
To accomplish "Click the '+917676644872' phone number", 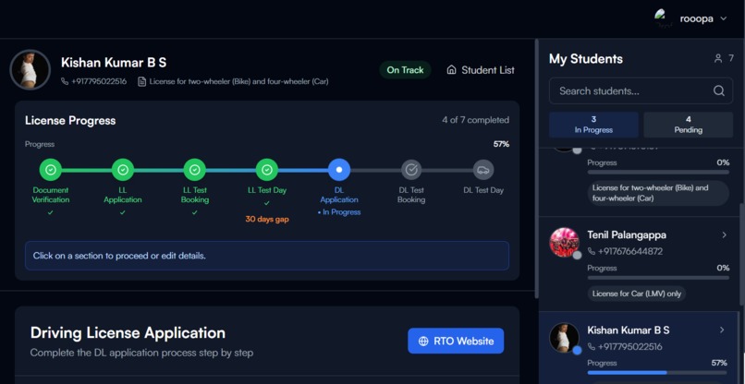I will point(630,251).
